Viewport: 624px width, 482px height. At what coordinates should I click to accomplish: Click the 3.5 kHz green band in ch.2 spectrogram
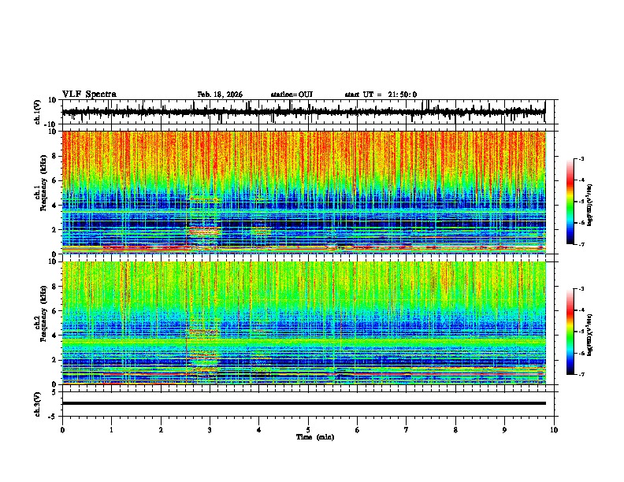pos(303,342)
